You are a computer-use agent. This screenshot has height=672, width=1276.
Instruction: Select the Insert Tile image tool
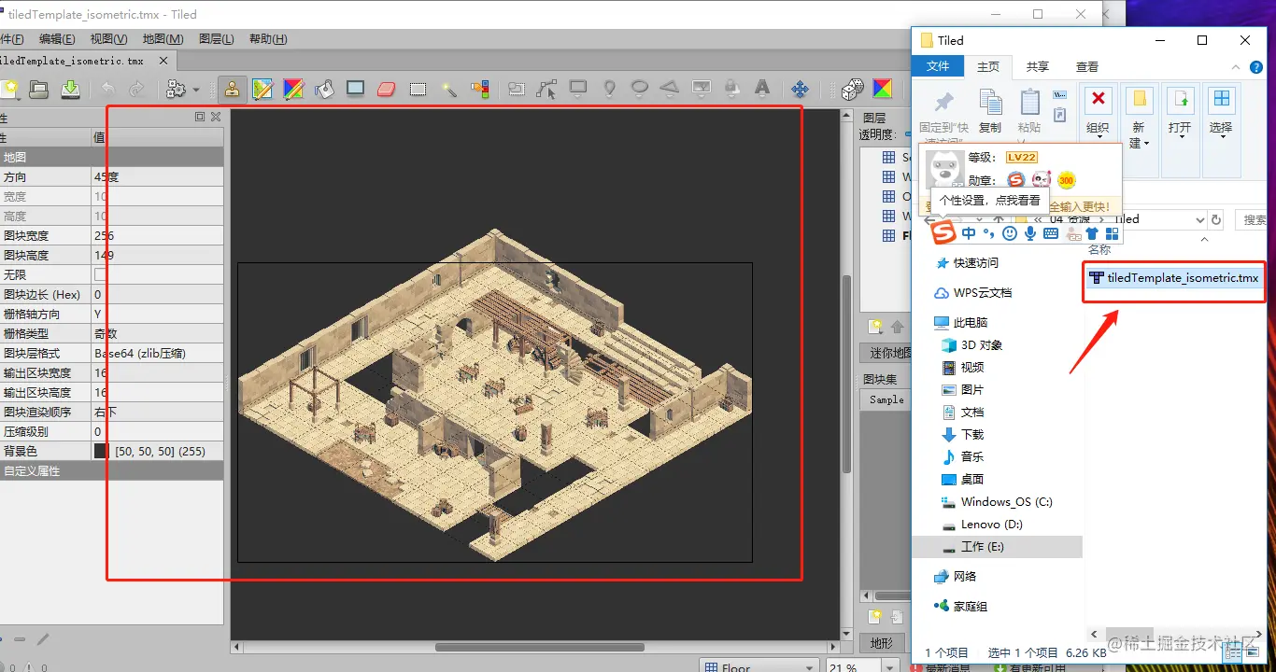[702, 90]
